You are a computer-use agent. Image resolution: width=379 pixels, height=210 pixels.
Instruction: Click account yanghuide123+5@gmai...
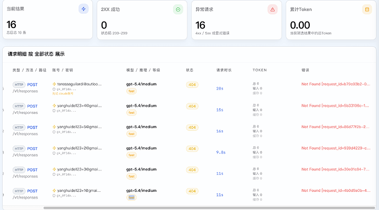coord(79,127)
